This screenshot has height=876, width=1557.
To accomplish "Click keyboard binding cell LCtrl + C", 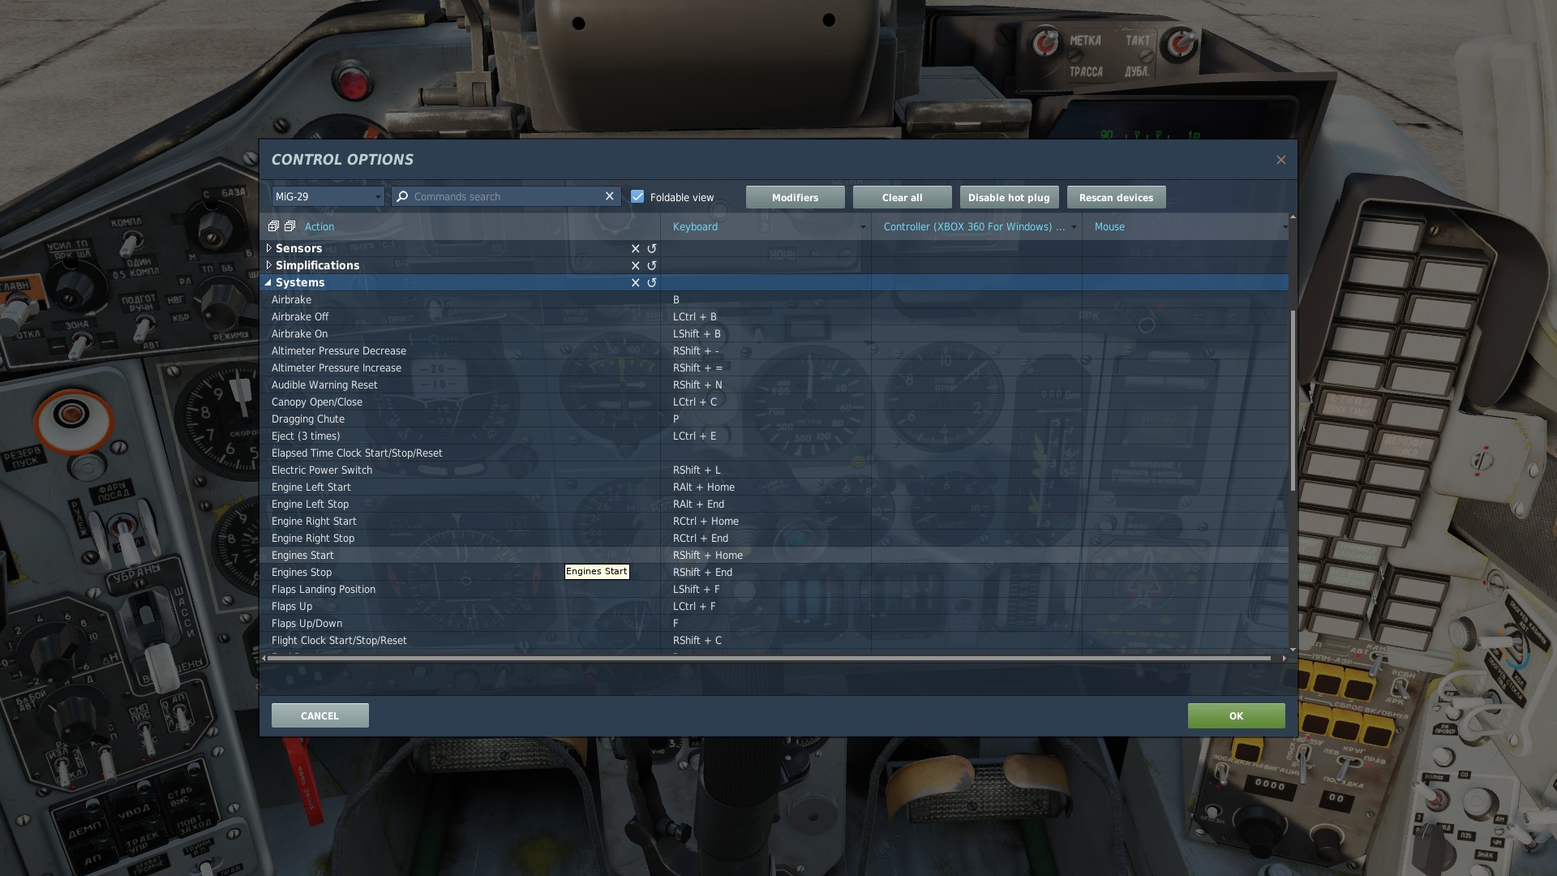I will 766,402.
